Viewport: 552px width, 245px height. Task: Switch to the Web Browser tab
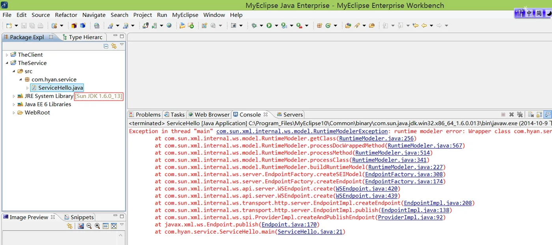point(209,114)
